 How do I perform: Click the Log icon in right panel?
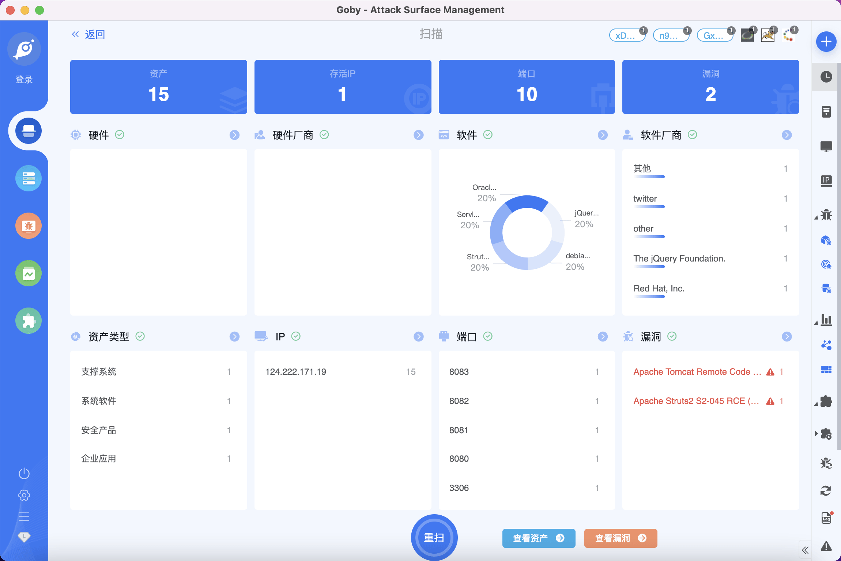(x=826, y=518)
